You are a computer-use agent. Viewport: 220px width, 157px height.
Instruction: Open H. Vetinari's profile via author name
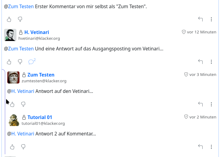[x=37, y=32]
